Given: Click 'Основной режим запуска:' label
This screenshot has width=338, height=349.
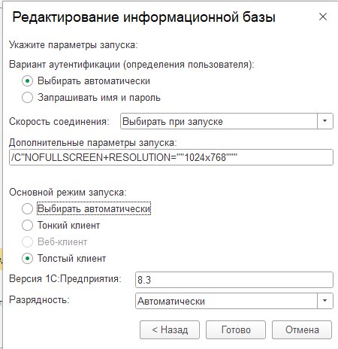Looking at the screenshot, I should pyautogui.click(x=68, y=193).
